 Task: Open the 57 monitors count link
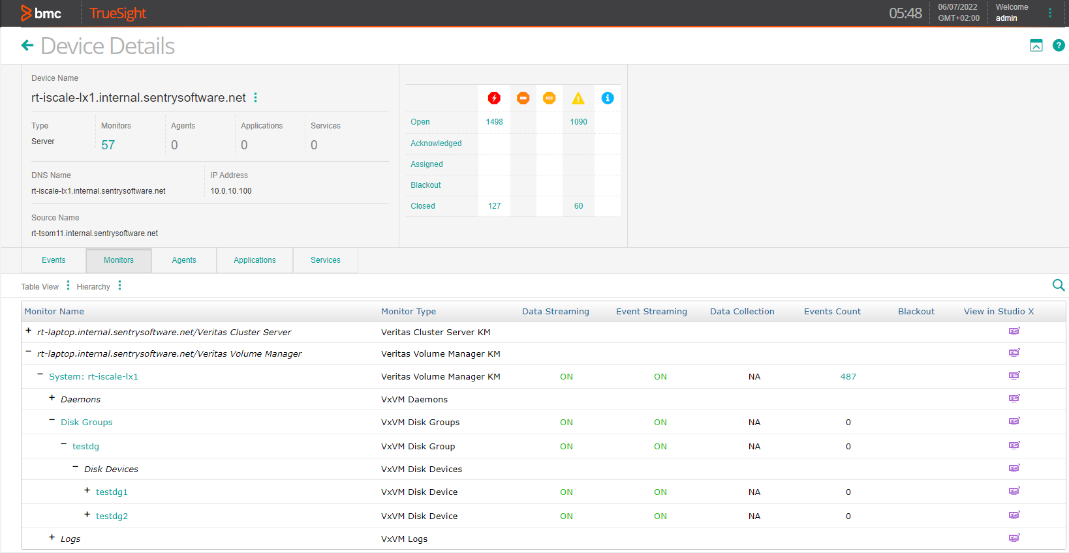[x=108, y=145]
